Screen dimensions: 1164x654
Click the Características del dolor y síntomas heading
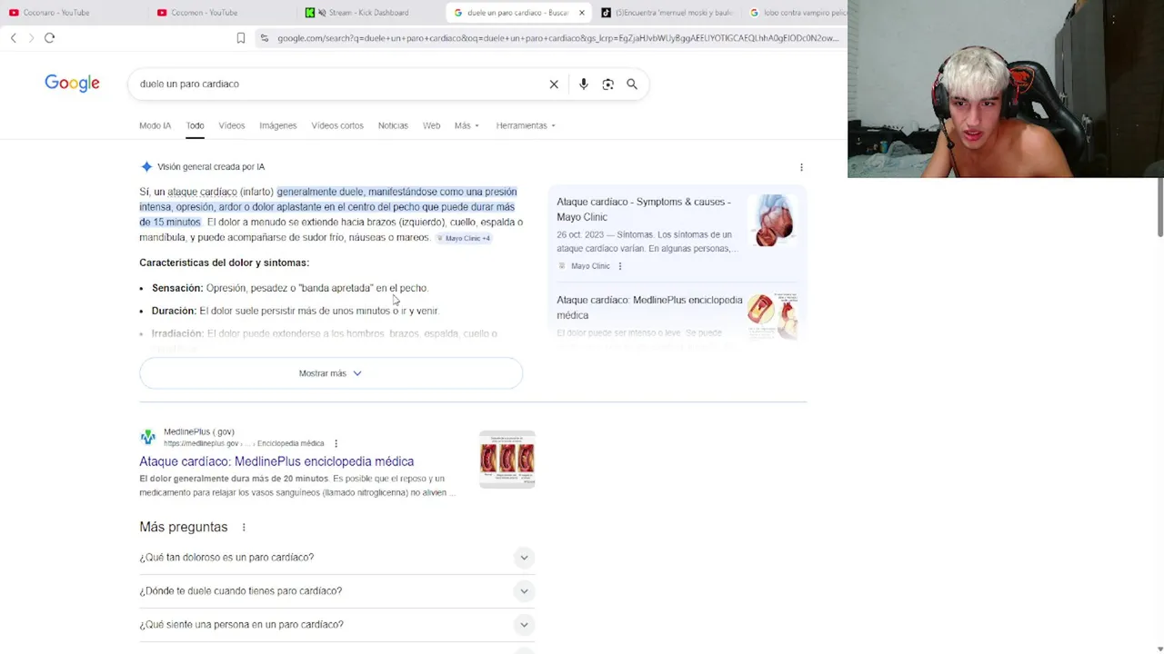pos(224,263)
